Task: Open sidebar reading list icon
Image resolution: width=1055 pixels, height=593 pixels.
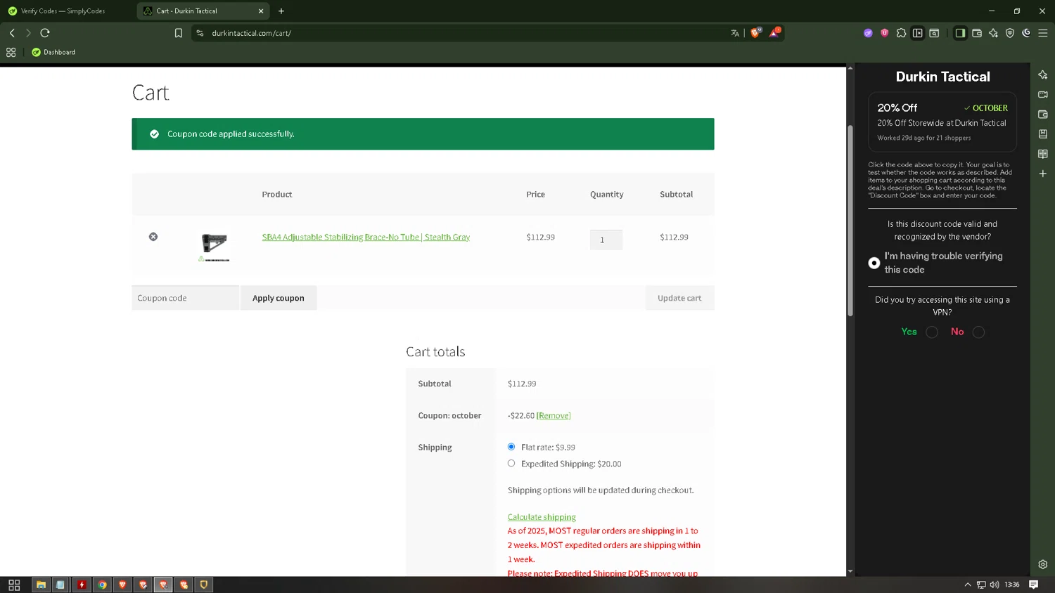Action: click(x=1043, y=154)
